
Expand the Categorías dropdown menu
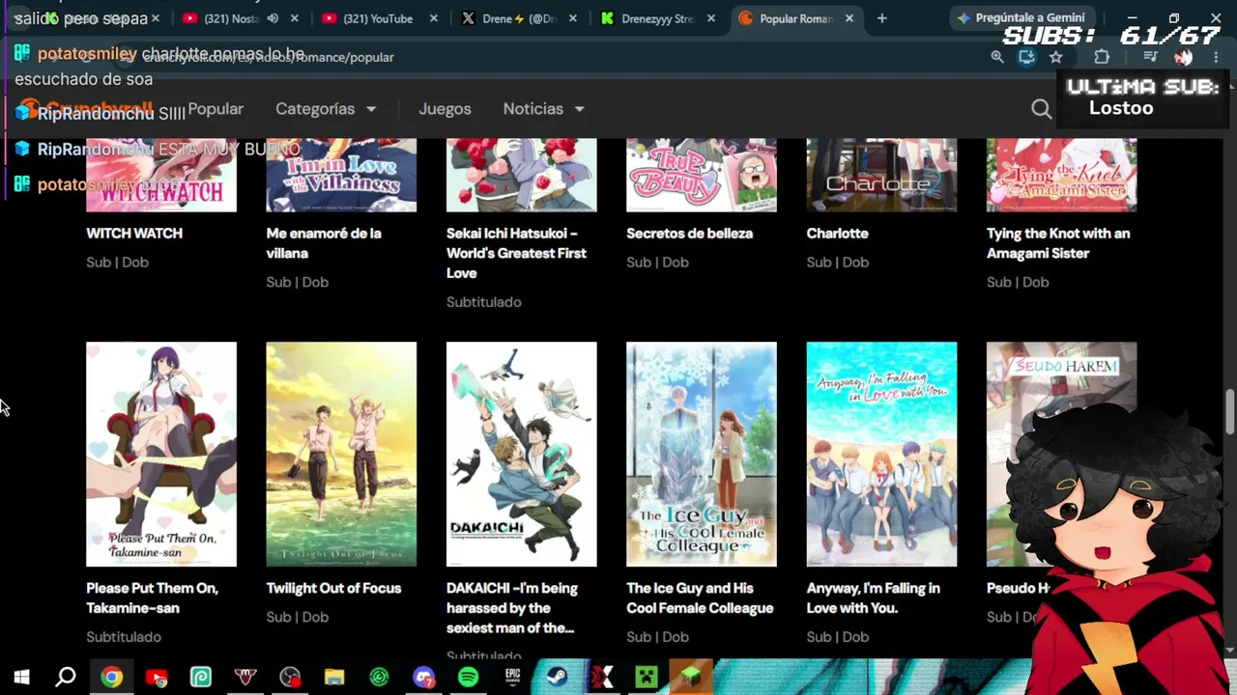tap(326, 109)
